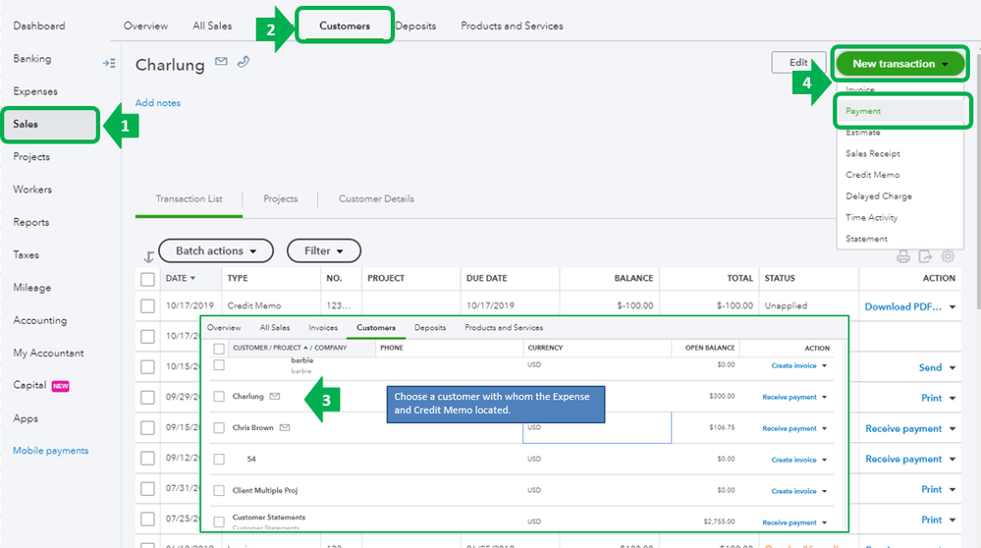
Task: Select checkbox for Client Multiple Proj
Action: [x=219, y=490]
